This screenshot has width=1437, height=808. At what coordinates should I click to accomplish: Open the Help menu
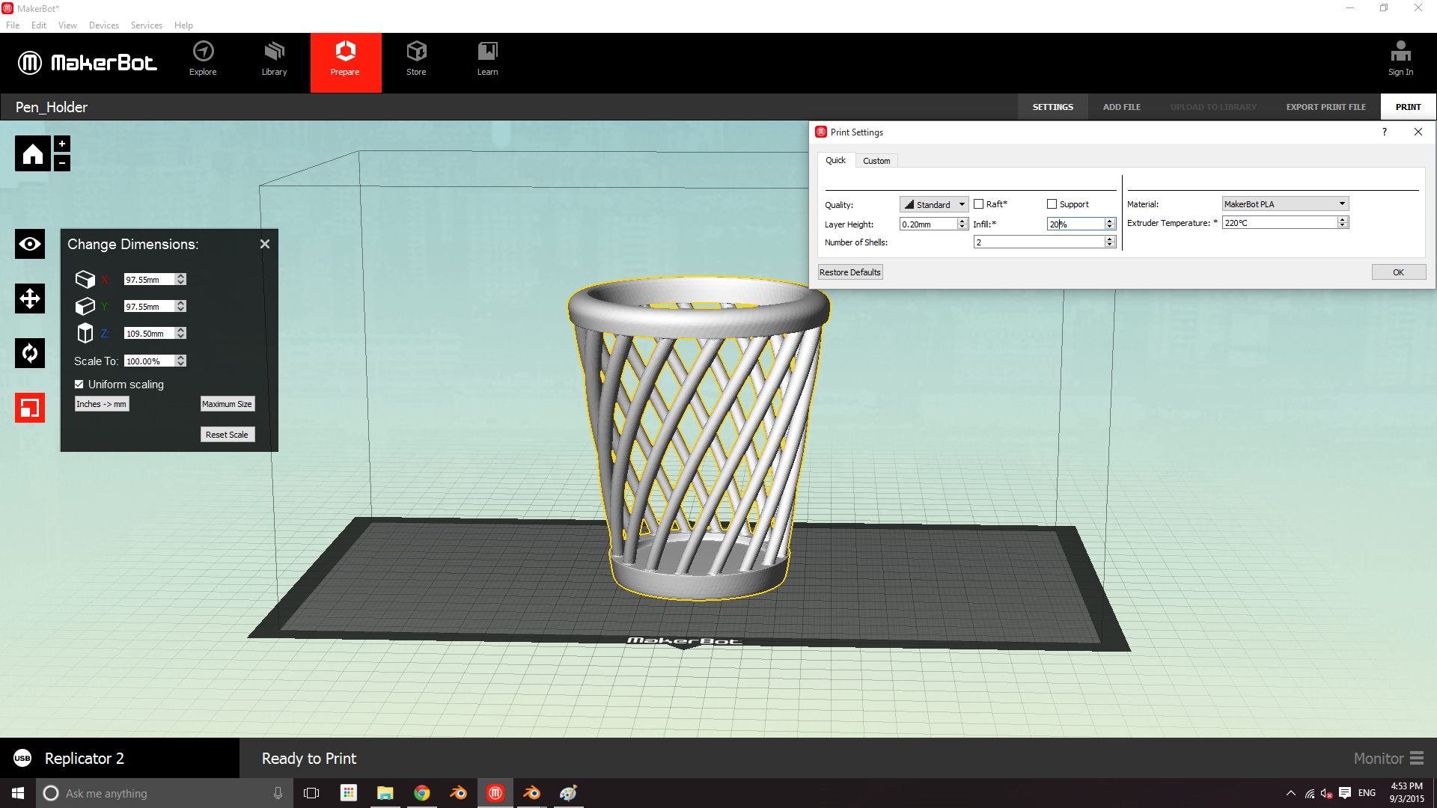pos(183,25)
